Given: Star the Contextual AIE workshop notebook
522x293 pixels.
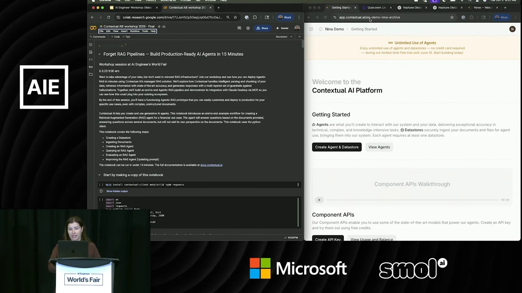Looking at the screenshot, I should [x=159, y=26].
